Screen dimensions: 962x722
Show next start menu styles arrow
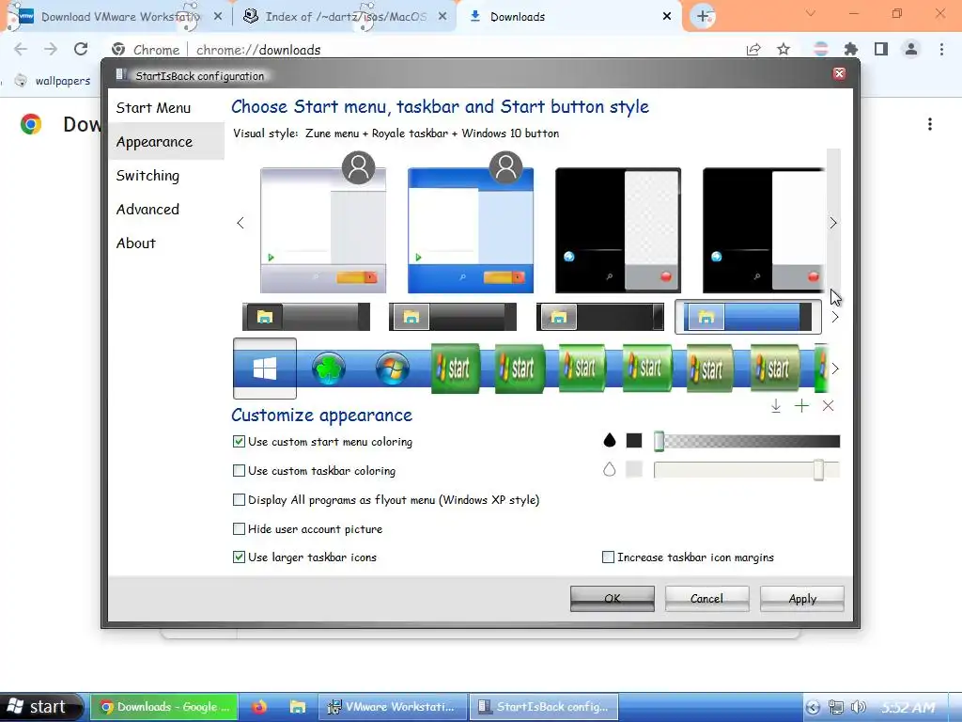(833, 223)
